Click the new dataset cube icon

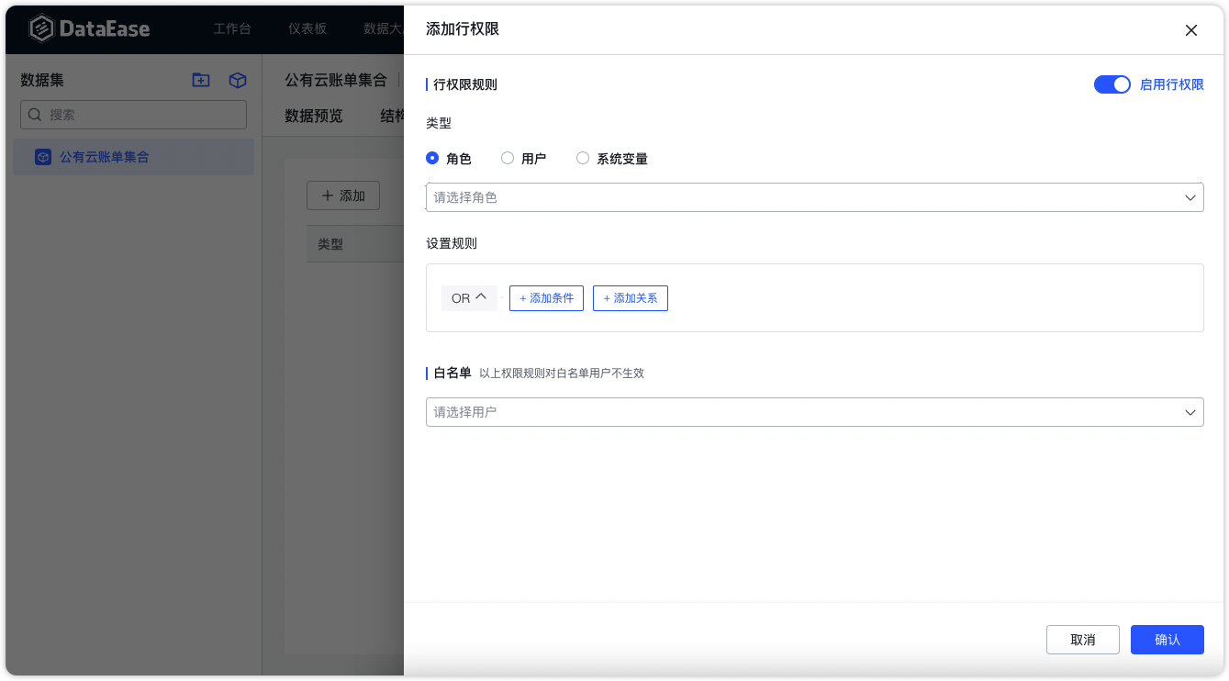click(238, 81)
